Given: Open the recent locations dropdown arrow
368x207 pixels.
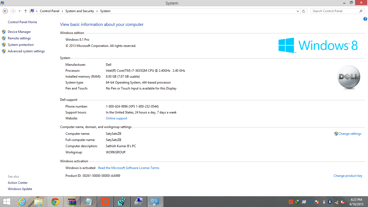Looking at the screenshot, I should [19, 11].
